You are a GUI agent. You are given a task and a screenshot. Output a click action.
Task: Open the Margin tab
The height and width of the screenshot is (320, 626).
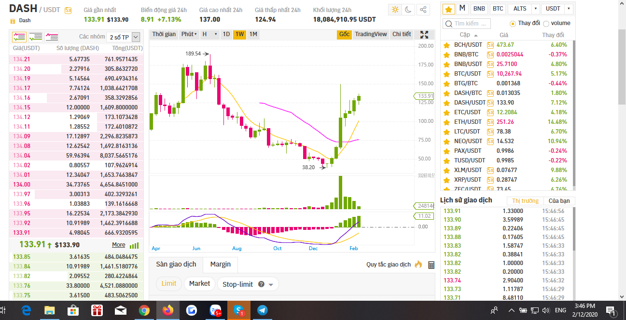pyautogui.click(x=220, y=264)
